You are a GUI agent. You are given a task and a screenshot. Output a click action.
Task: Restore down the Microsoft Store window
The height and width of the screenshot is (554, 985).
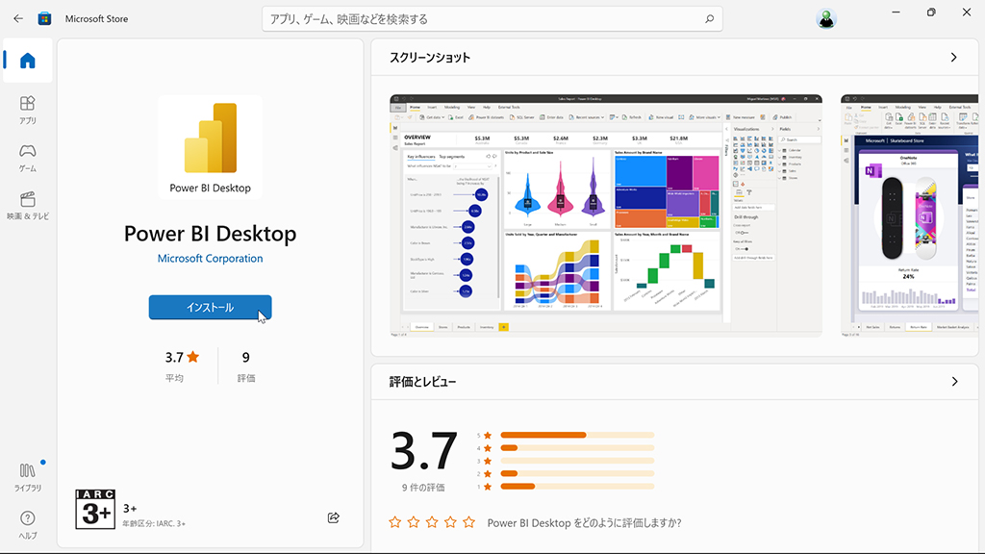tap(931, 12)
